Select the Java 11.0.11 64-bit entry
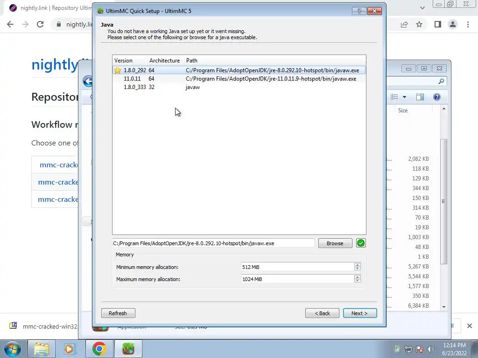The image size is (478, 358). (x=239, y=79)
